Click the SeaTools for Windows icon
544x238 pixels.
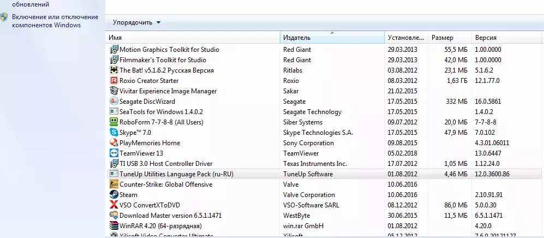[114, 112]
